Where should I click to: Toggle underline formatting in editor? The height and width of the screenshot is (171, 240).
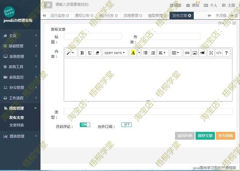pyautogui.click(x=90, y=53)
